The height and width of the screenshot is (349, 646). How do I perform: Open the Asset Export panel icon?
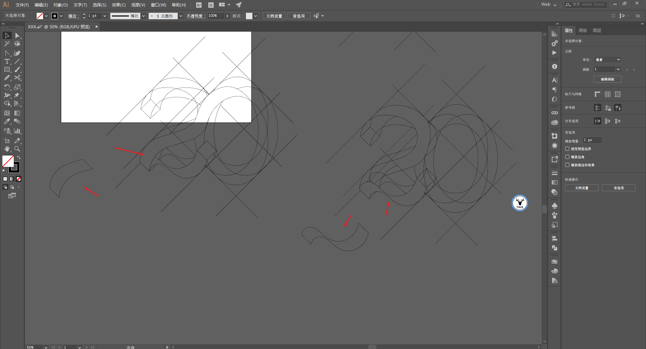pos(554,159)
